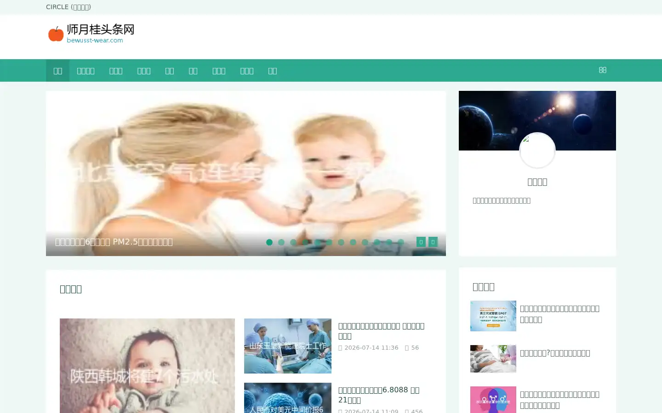Image resolution: width=662 pixels, height=413 pixels.
Task: Open the last item in the green navigation menu
Action: click(x=273, y=71)
